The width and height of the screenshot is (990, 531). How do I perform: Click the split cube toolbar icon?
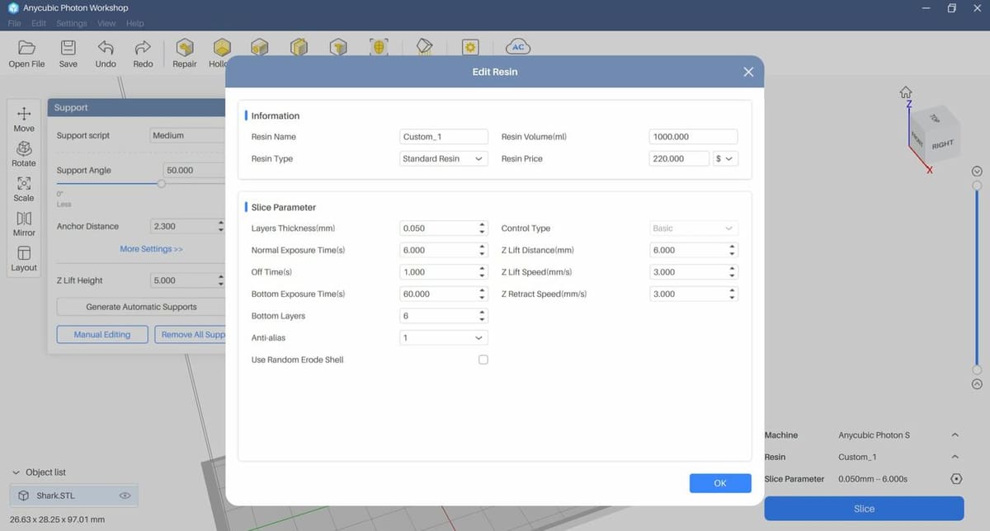point(299,47)
